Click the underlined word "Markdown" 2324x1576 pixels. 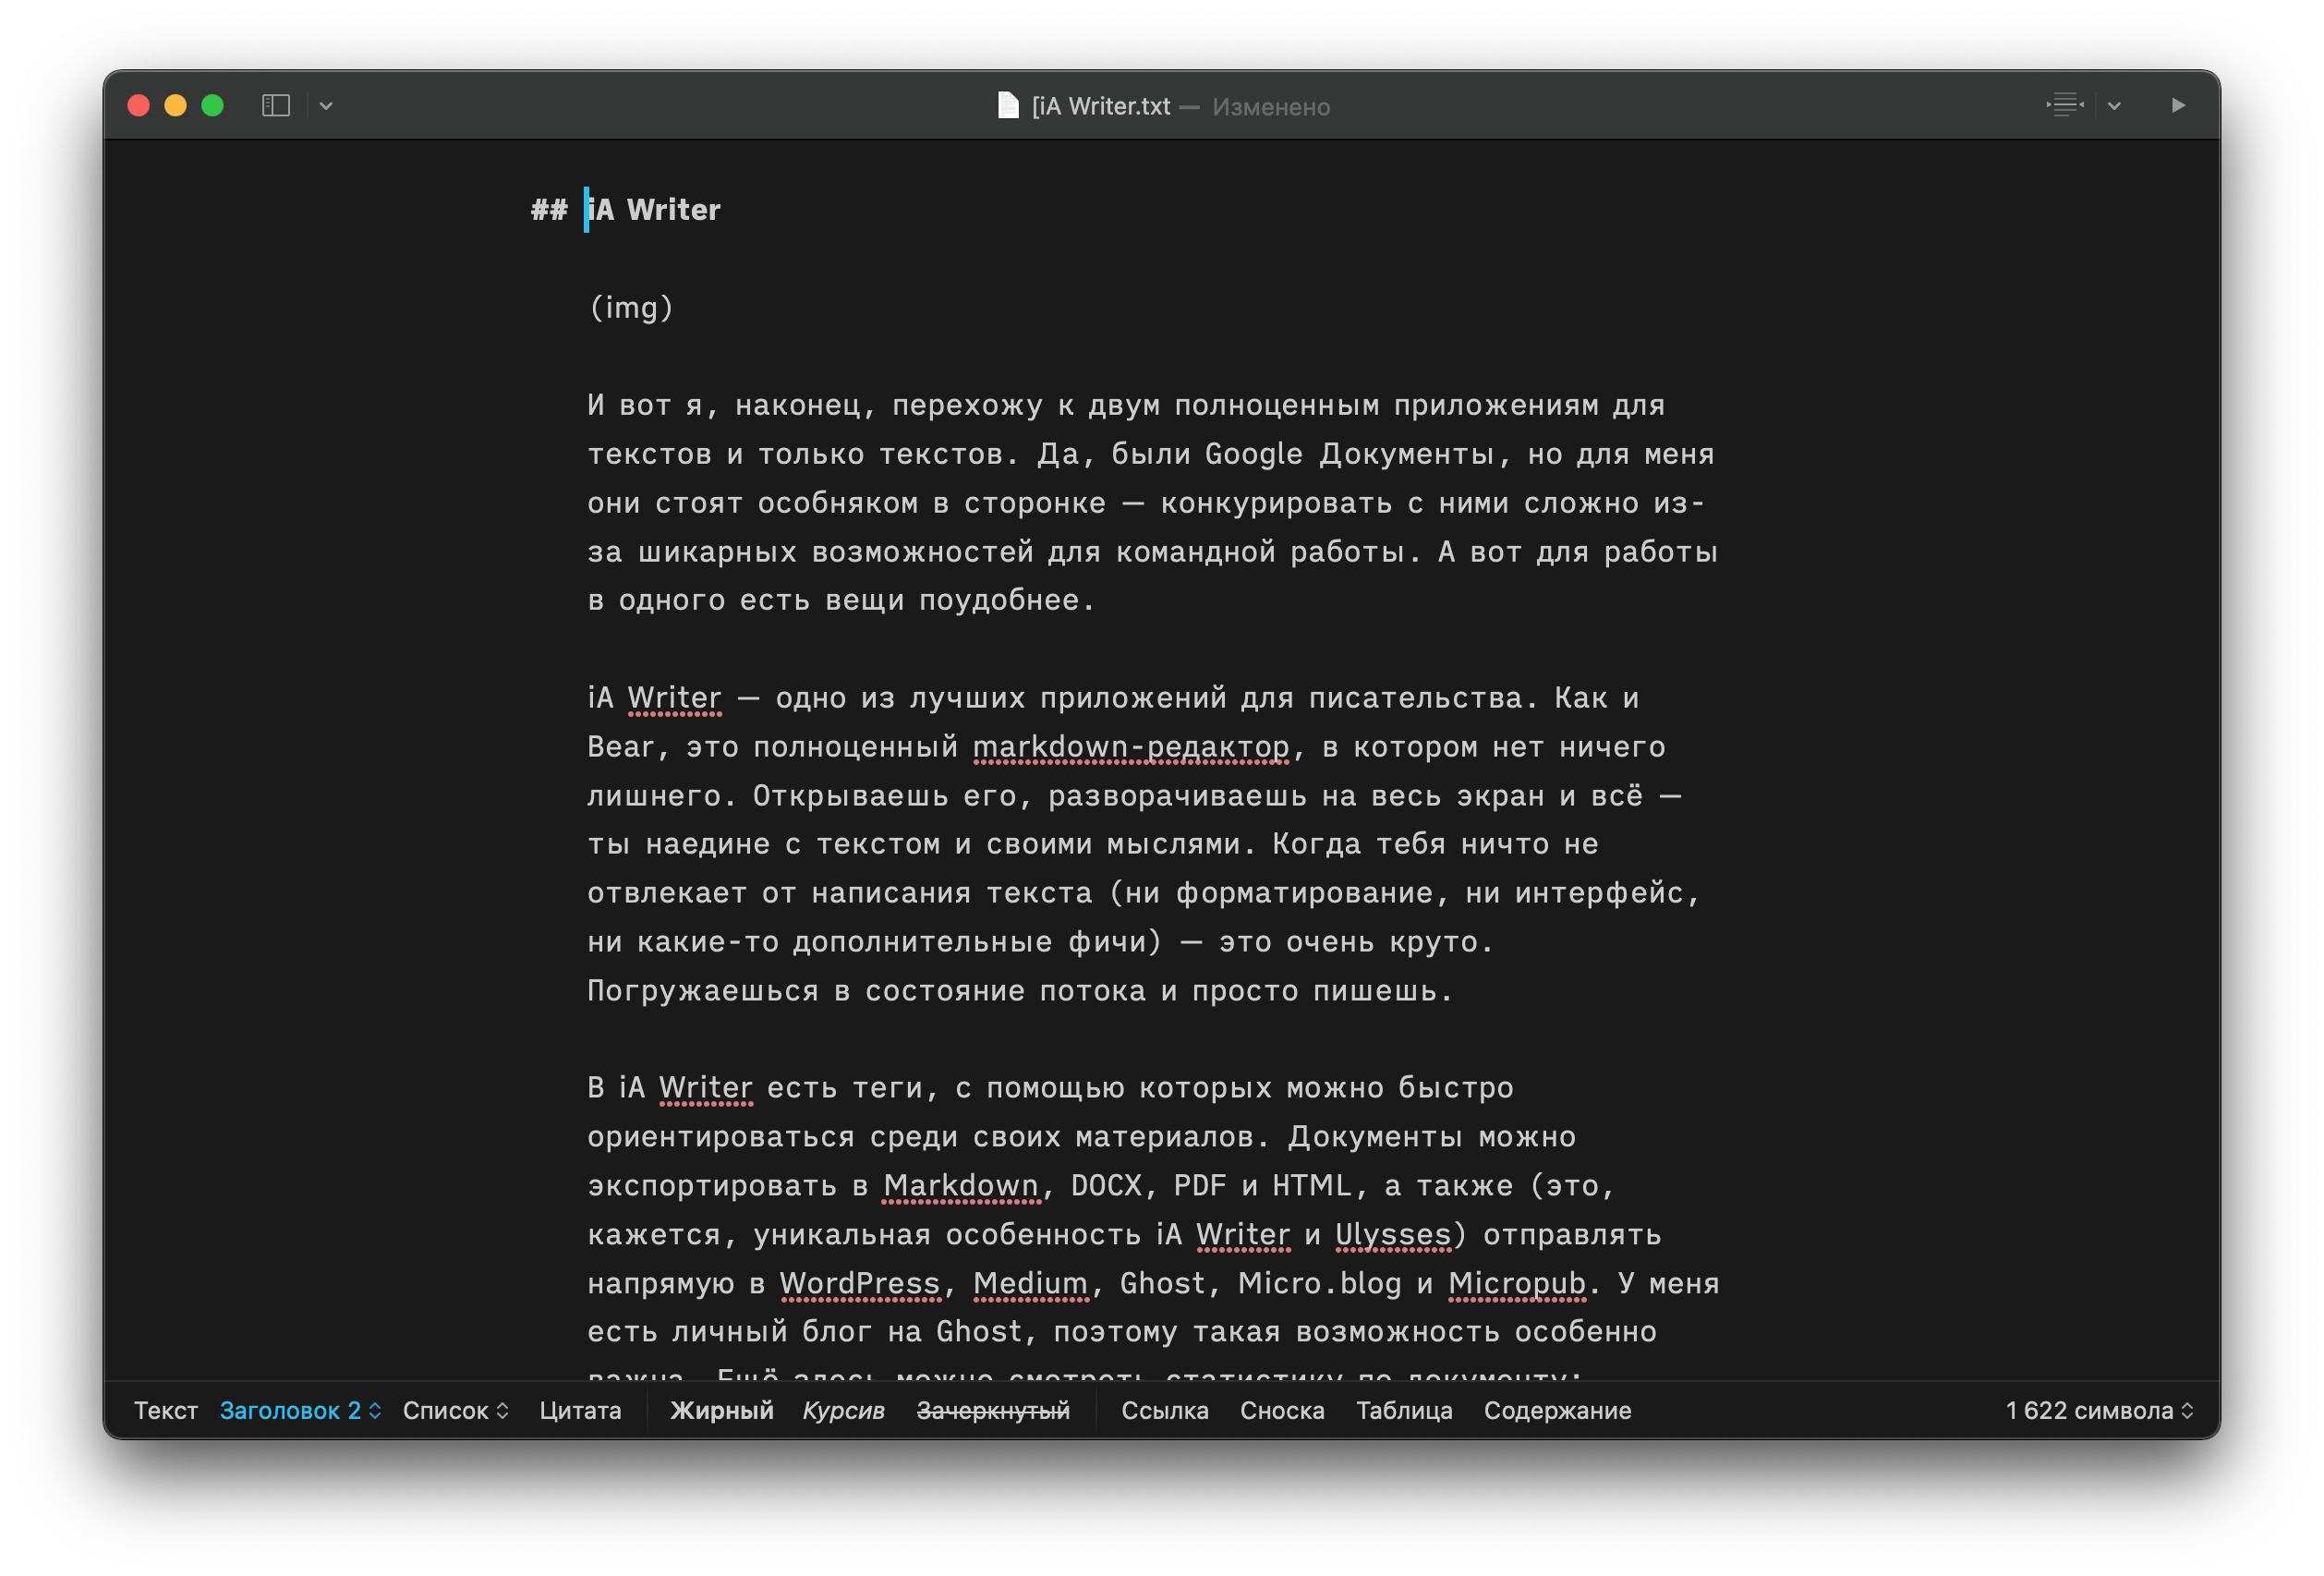(960, 1185)
